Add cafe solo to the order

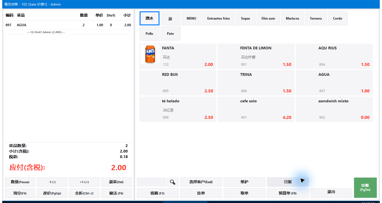pos(256,109)
